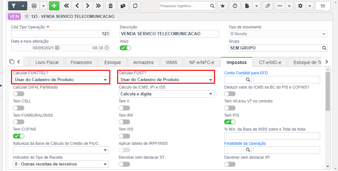This screenshot has width=338, height=171.
Task: Disable the Tem PIS toggle
Action: [230, 122]
